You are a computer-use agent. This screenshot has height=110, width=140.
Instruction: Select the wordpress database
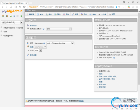(8, 36)
